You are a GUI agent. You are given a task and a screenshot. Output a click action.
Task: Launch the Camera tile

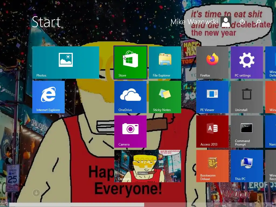(x=130, y=132)
